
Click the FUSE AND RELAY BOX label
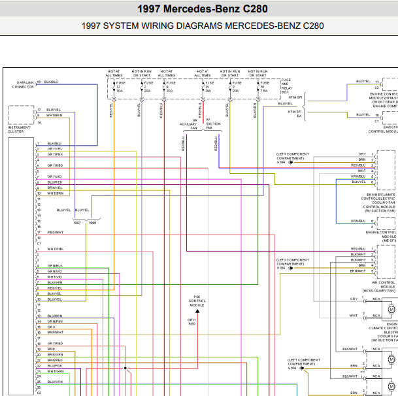click(287, 86)
